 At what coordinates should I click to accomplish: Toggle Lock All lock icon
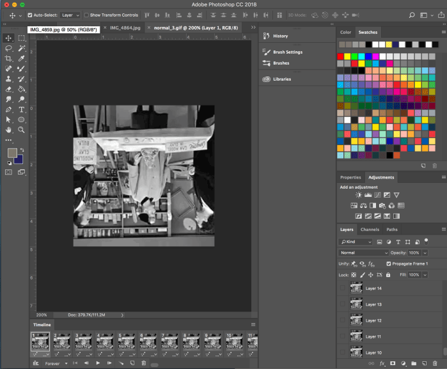[388, 275]
